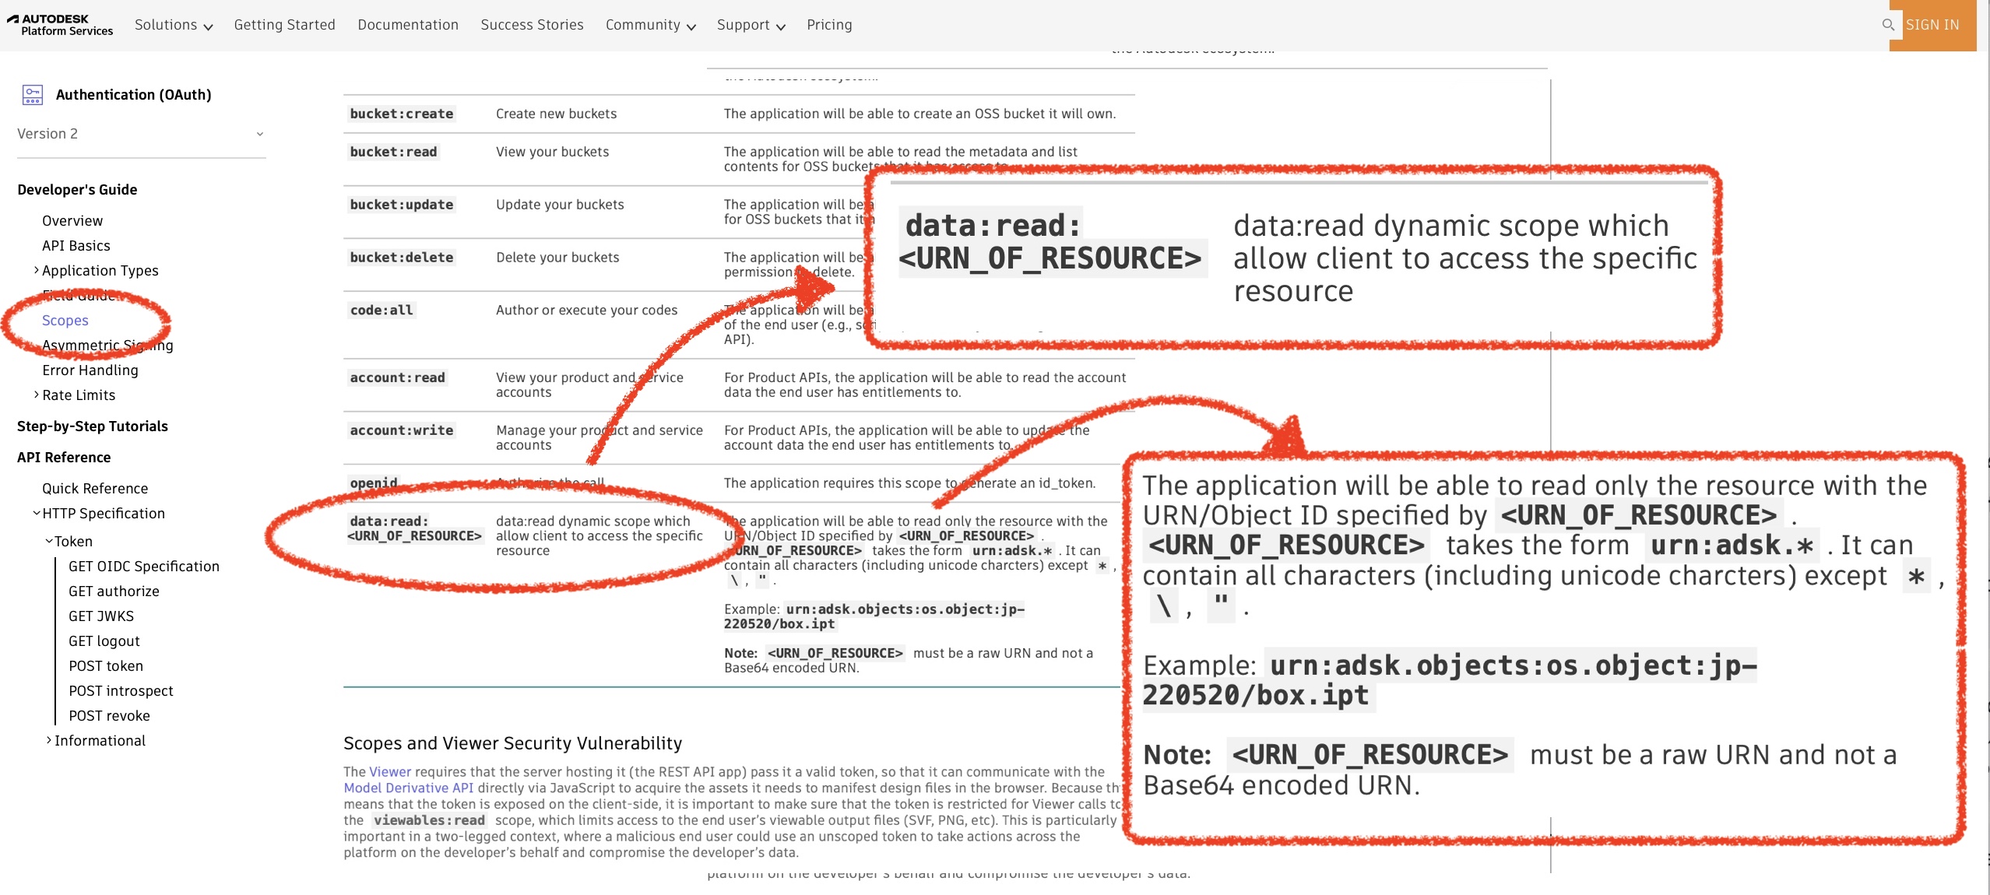Click the Developer's Guide heading
This screenshot has width=1990, height=895.
pos(77,190)
